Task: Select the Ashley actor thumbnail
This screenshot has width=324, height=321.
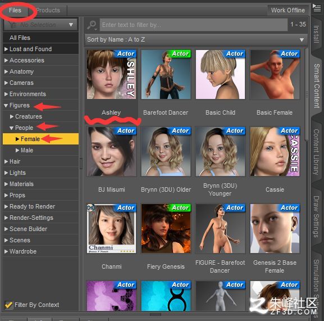Action: pyautogui.click(x=111, y=74)
